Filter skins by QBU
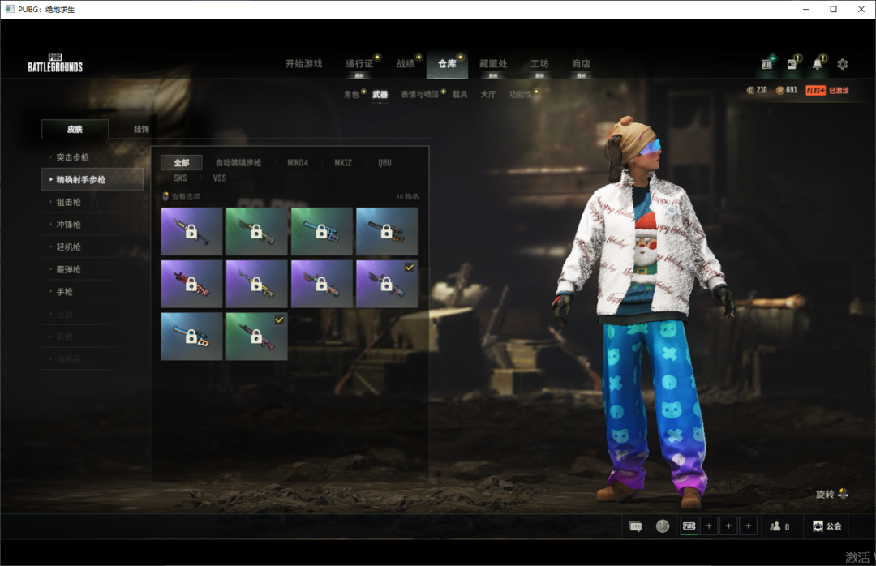Viewport: 876px width, 566px height. [x=385, y=163]
